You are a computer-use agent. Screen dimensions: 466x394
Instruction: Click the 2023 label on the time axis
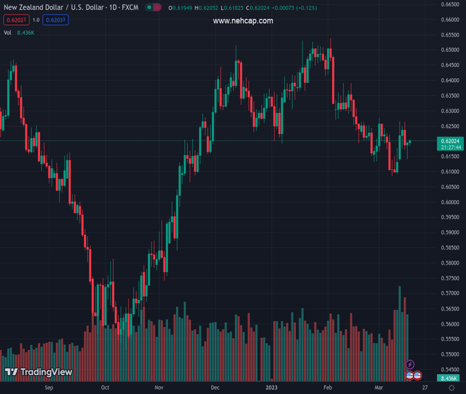(272, 388)
